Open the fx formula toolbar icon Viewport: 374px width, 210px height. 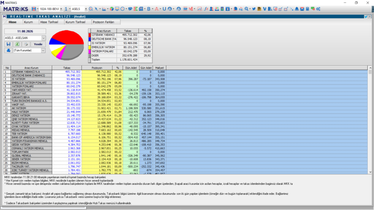pos(206,9)
